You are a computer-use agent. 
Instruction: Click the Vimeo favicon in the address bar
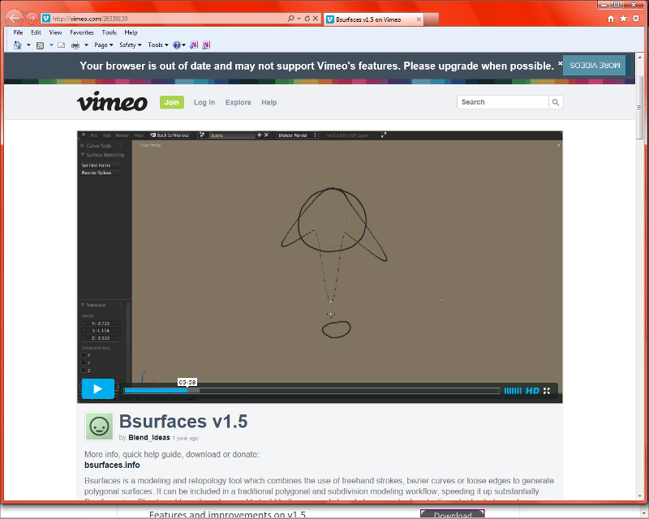[x=46, y=18]
